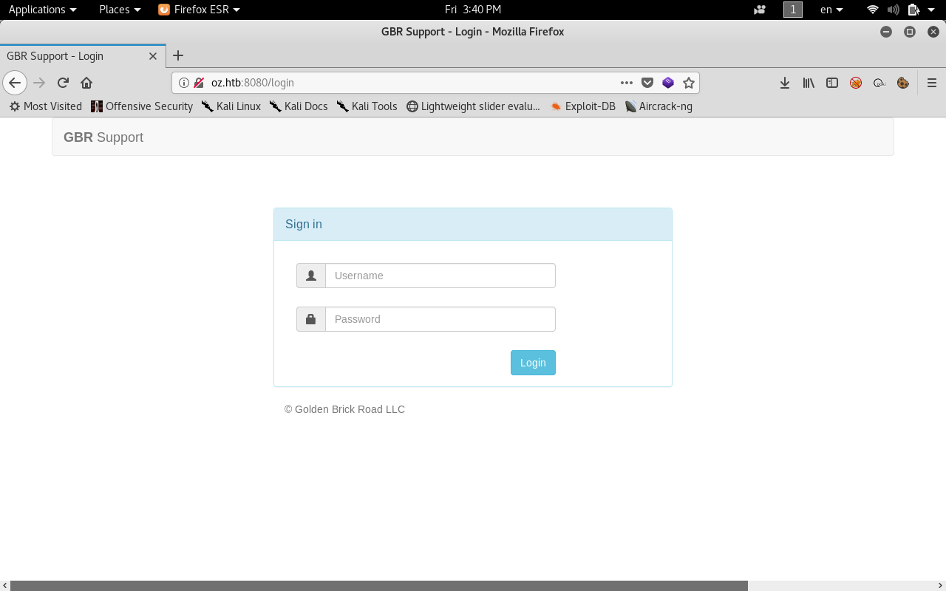This screenshot has height=591, width=946.
Task: Focus the Password input field
Action: click(x=440, y=319)
